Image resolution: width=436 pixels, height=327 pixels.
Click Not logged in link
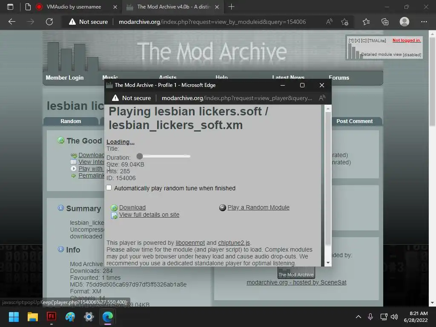click(x=407, y=40)
